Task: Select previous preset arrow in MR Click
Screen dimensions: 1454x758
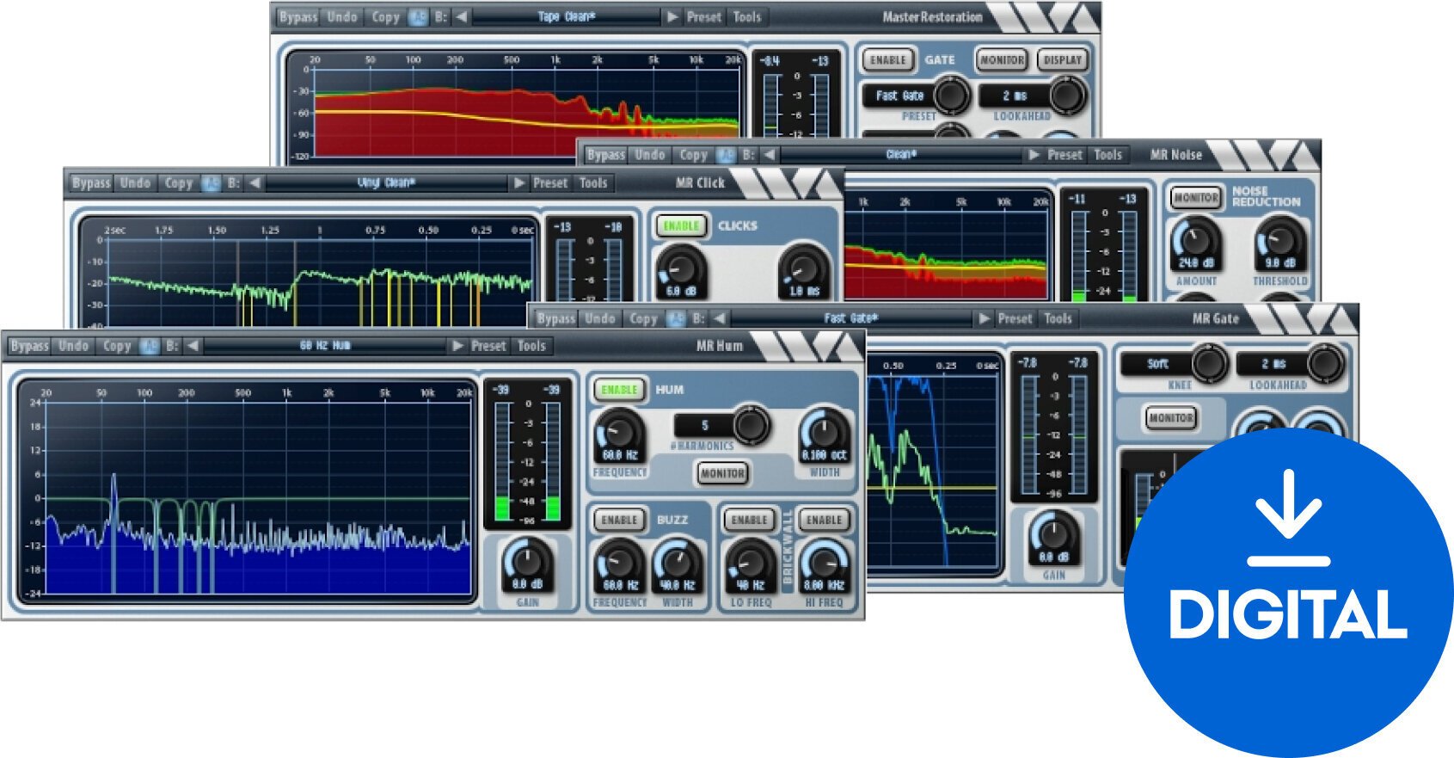Action: point(255,183)
